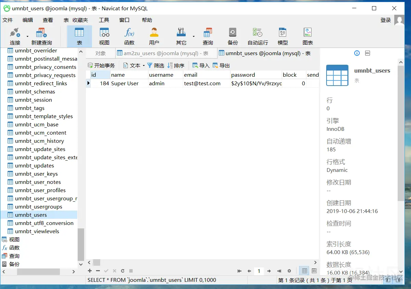This screenshot has height=289, width=411.
Task: Click the 用户 (User) toolbar icon
Action: coord(154,36)
